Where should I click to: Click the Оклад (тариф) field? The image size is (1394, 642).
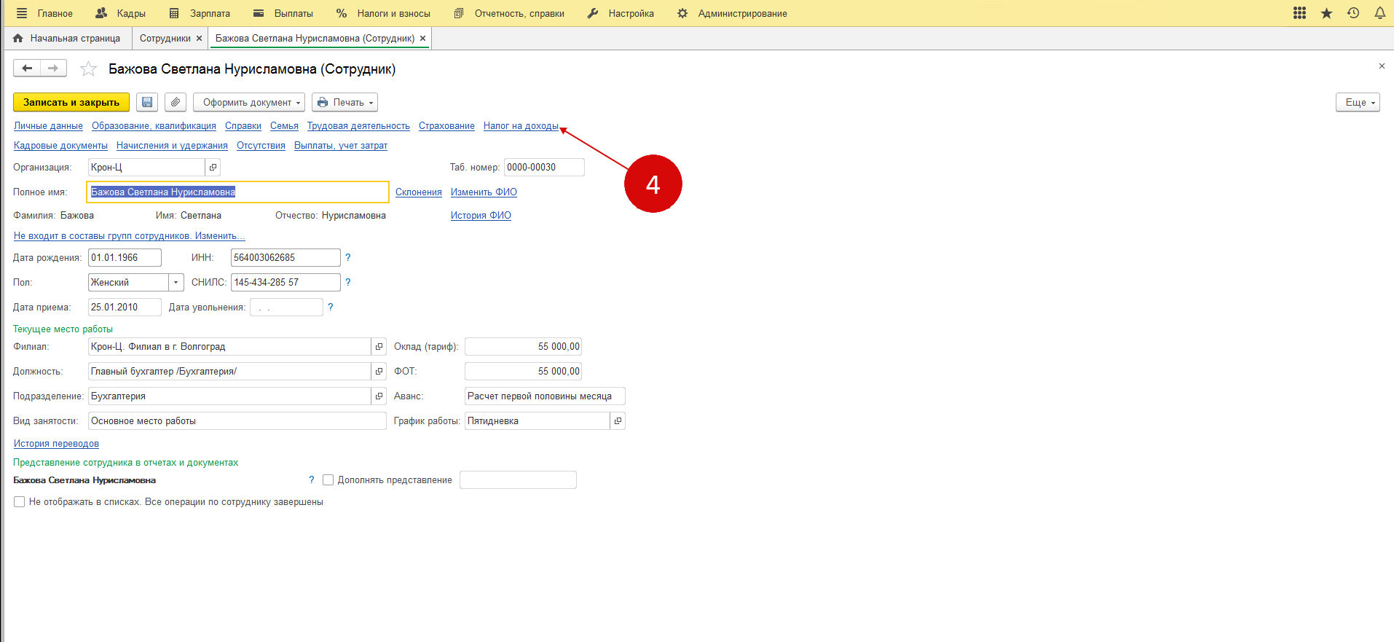523,347
